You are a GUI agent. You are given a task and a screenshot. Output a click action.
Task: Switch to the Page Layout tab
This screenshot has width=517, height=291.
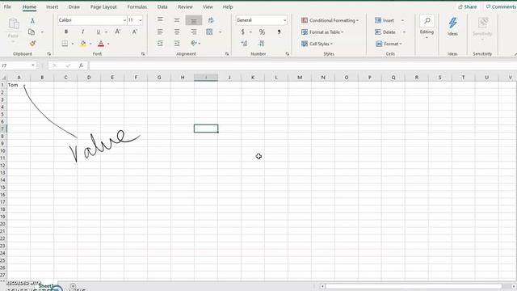click(x=103, y=6)
